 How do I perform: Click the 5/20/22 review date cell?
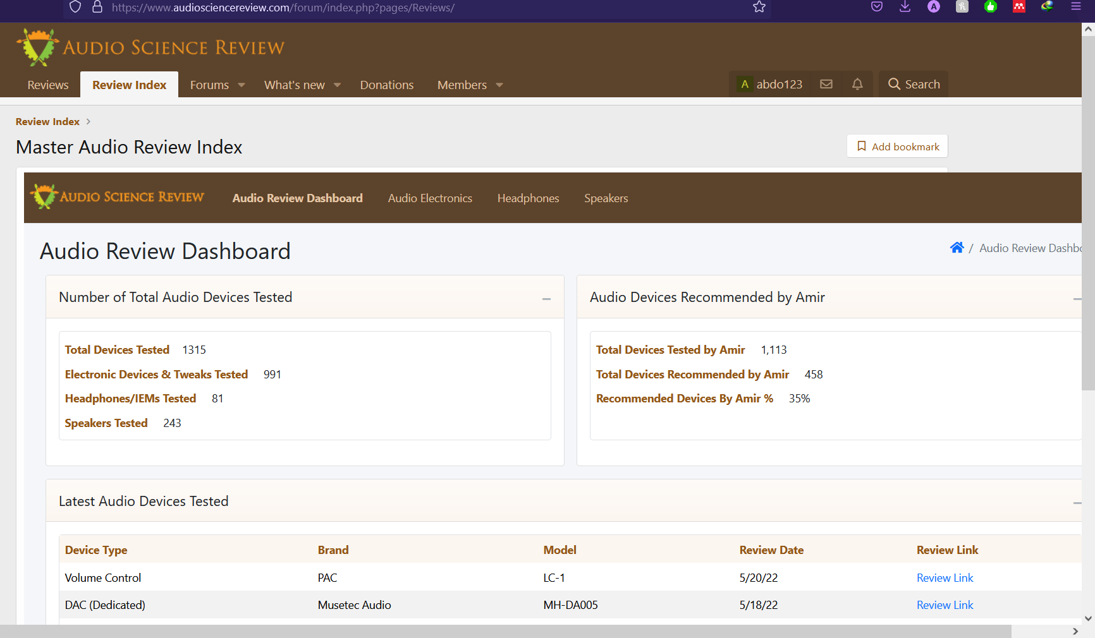(759, 577)
